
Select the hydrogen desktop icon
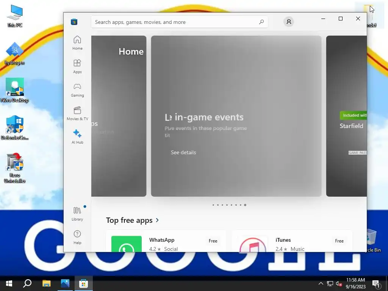point(15,53)
